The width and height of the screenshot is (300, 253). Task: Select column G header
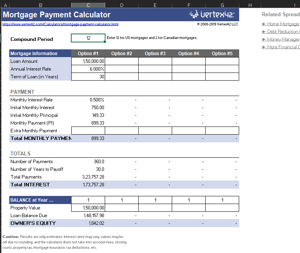(222, 5)
